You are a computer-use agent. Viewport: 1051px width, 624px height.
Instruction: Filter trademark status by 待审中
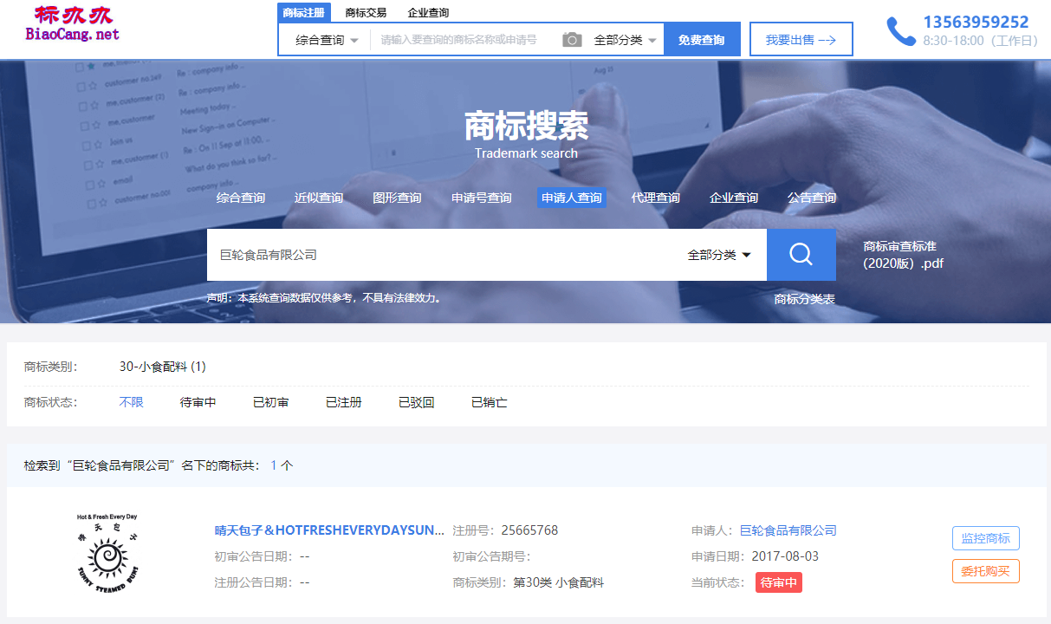tap(198, 402)
